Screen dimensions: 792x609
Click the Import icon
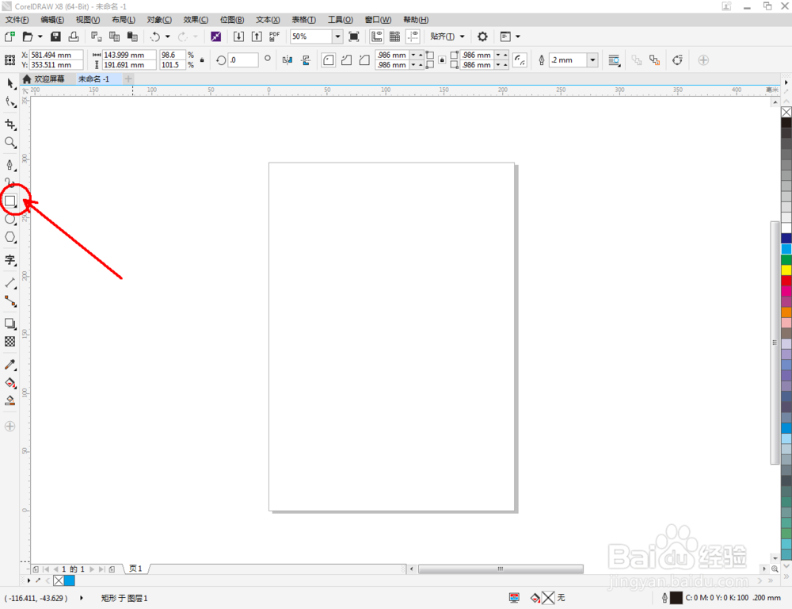[238, 36]
